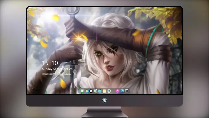209x118 pixels.
Task: Open the Clock app in dock
Action: 91,91
